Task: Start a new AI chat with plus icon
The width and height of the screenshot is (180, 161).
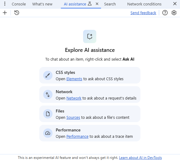Action: click(x=5, y=13)
